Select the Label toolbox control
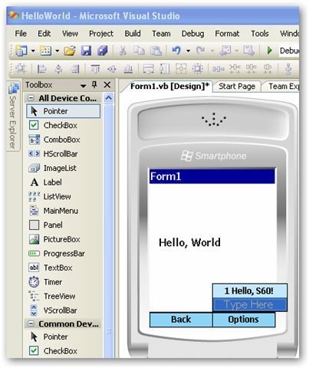Screen dimensions: 309x368 click(x=63, y=182)
